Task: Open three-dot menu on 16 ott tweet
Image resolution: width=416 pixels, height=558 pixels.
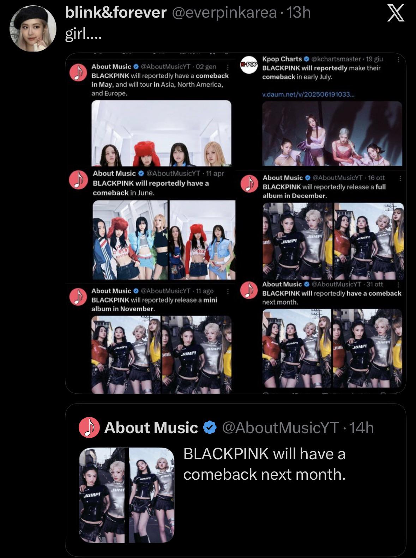Action: point(400,178)
